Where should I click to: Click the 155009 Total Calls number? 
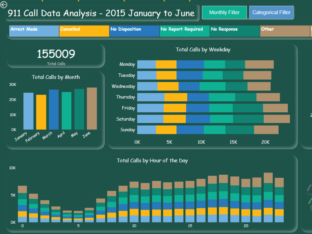[56, 54]
